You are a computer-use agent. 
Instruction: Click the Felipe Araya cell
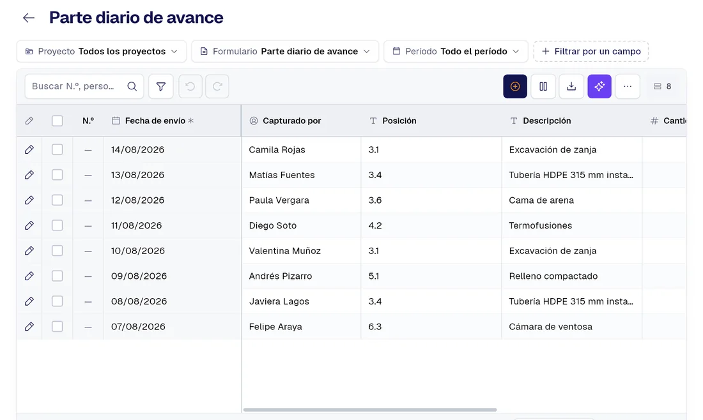[301, 327]
